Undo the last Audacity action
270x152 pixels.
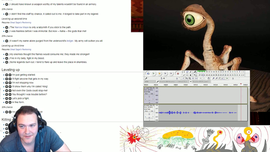click(x=201, y=79)
